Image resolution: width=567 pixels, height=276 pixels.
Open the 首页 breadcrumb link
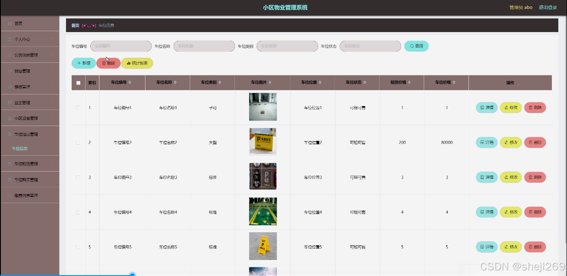[75, 25]
